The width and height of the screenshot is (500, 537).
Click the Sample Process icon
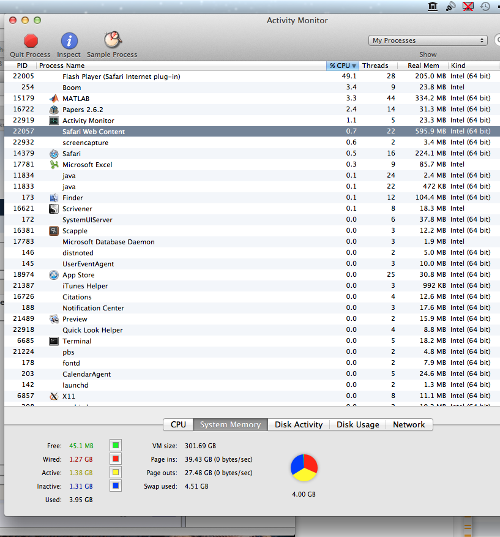click(113, 40)
